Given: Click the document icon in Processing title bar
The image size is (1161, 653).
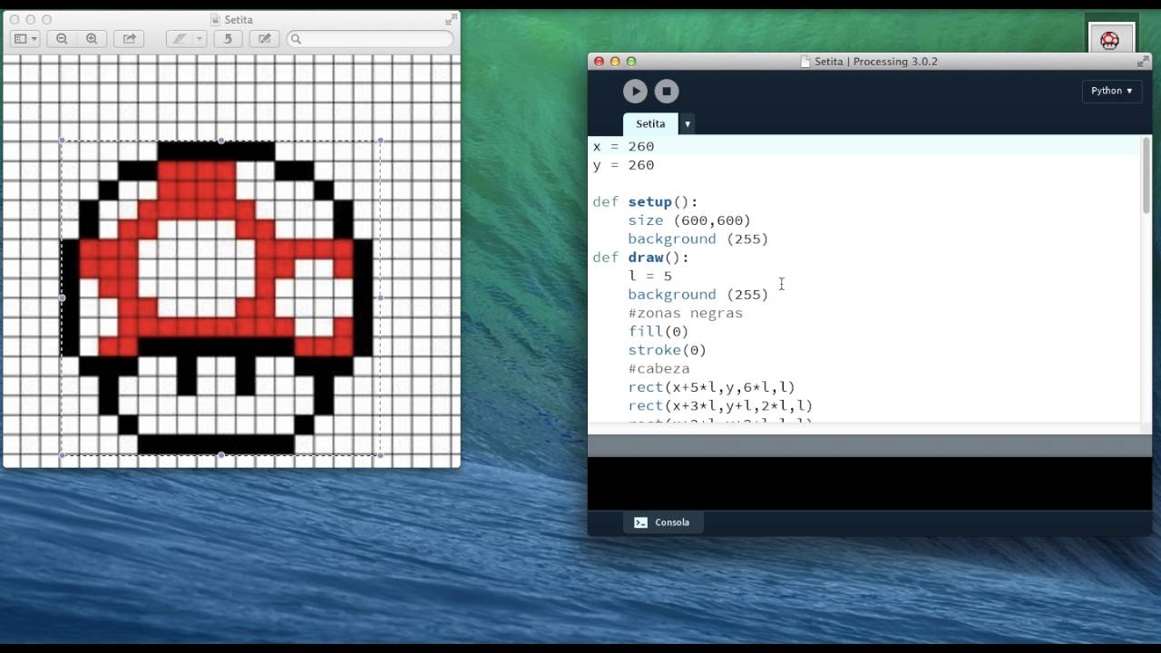Looking at the screenshot, I should 805,62.
